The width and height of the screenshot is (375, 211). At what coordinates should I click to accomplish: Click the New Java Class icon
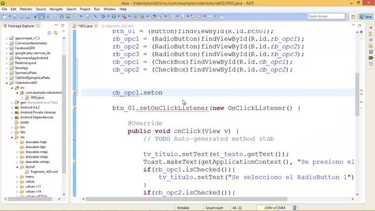(x=142, y=16)
